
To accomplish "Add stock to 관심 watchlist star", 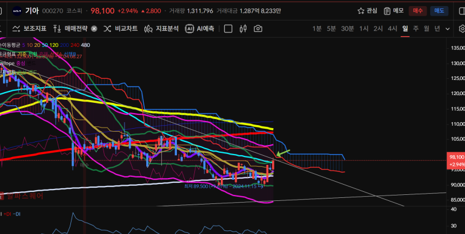I will tap(367, 11).
